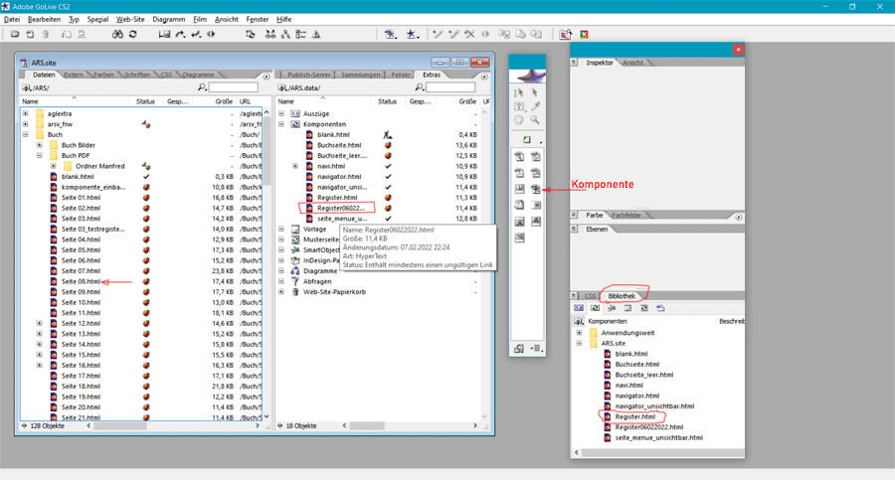
Task: Select the hand tool in the toolbox
Action: click(518, 120)
